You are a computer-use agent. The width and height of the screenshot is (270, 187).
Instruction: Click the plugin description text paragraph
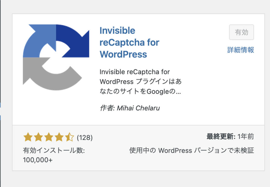[x=140, y=82]
